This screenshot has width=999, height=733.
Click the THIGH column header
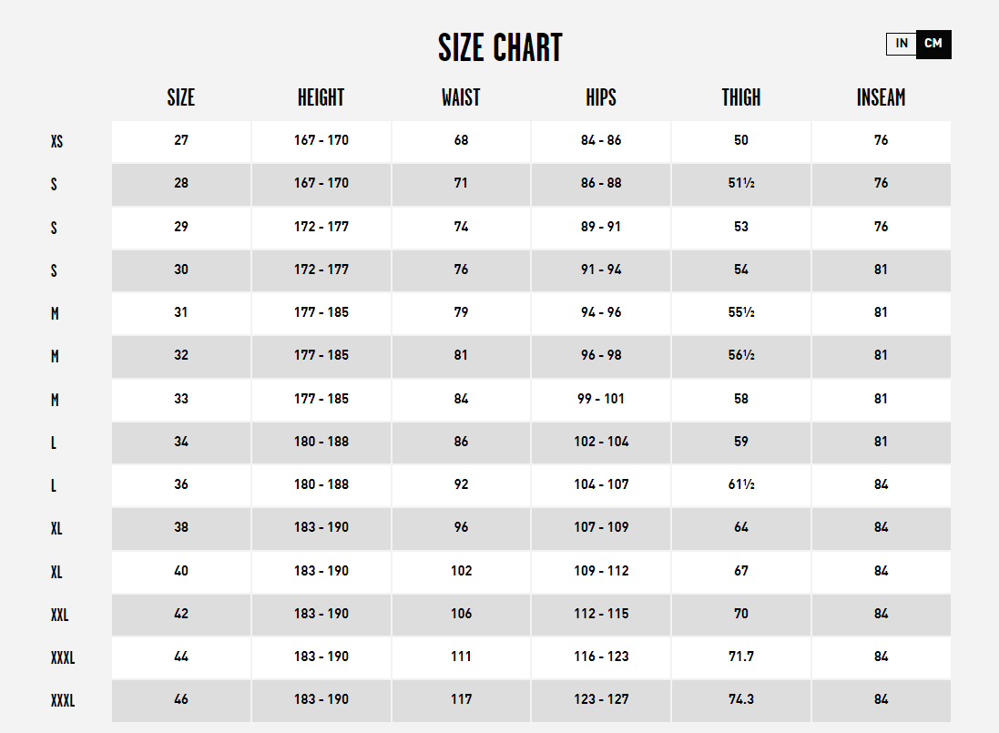pyautogui.click(x=741, y=97)
